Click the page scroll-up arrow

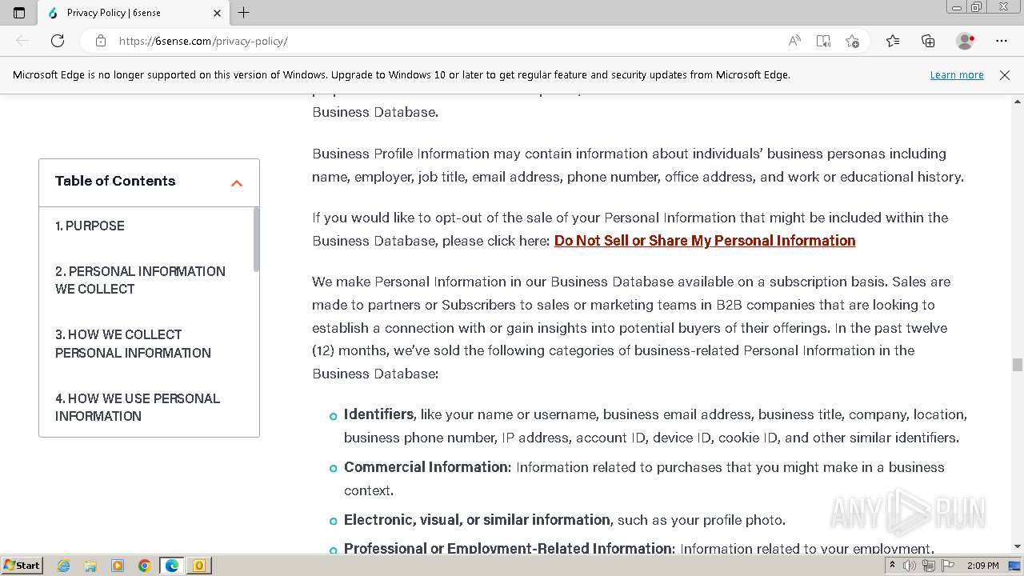1017,102
